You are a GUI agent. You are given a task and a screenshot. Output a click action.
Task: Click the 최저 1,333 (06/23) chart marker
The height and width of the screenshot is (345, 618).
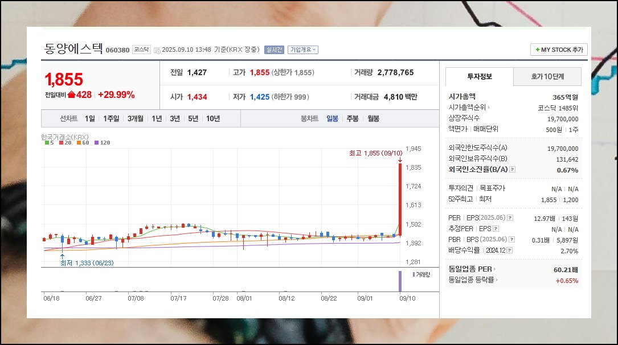(x=87, y=262)
